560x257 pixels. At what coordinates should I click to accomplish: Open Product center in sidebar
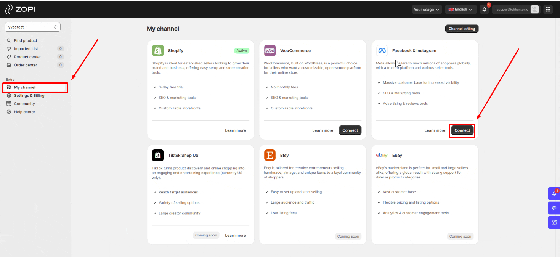coord(27,57)
